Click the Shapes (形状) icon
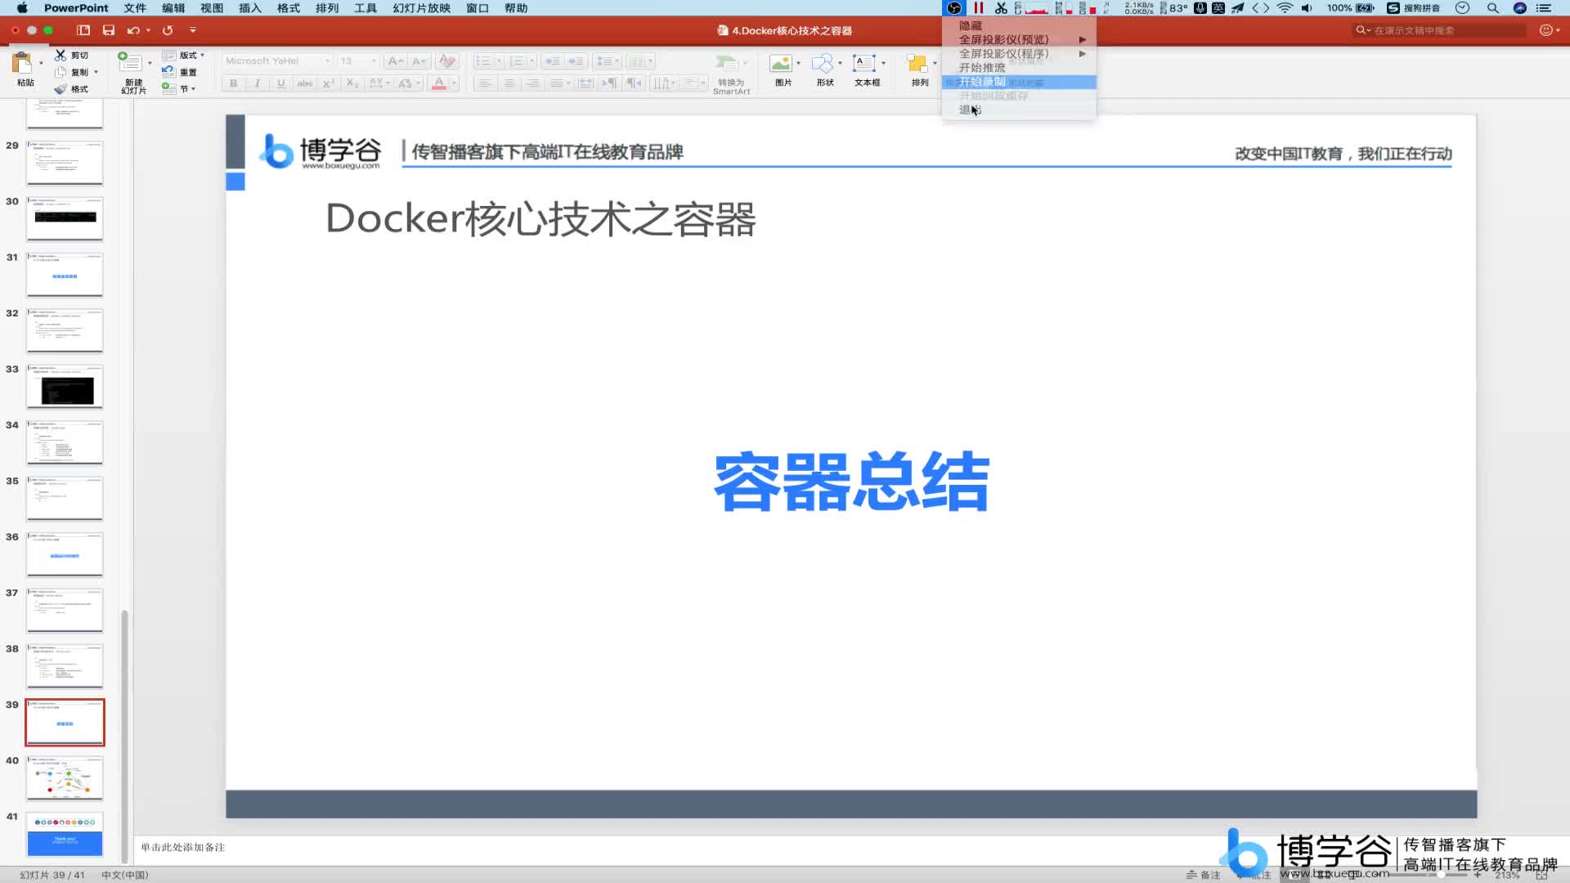The width and height of the screenshot is (1570, 883). 823,63
